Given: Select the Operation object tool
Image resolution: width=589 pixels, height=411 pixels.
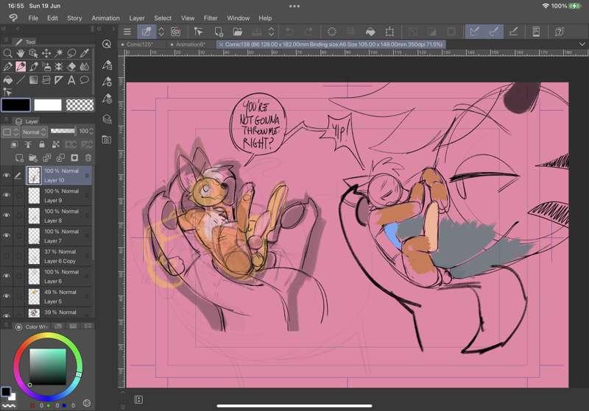Looking at the screenshot, I should pos(33,53).
